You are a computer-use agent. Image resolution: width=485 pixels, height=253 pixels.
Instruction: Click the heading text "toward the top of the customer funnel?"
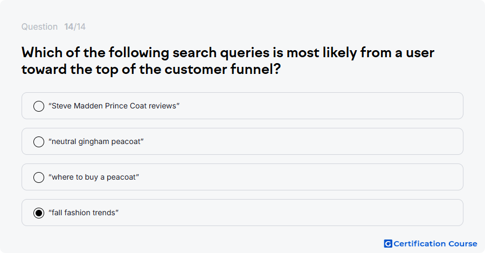[151, 70]
